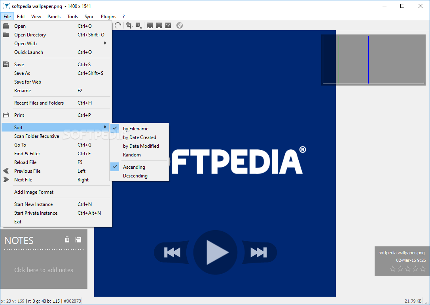Image resolution: width=430 pixels, height=305 pixels.
Task: Open Recent Files and Folders
Action: coord(56,103)
